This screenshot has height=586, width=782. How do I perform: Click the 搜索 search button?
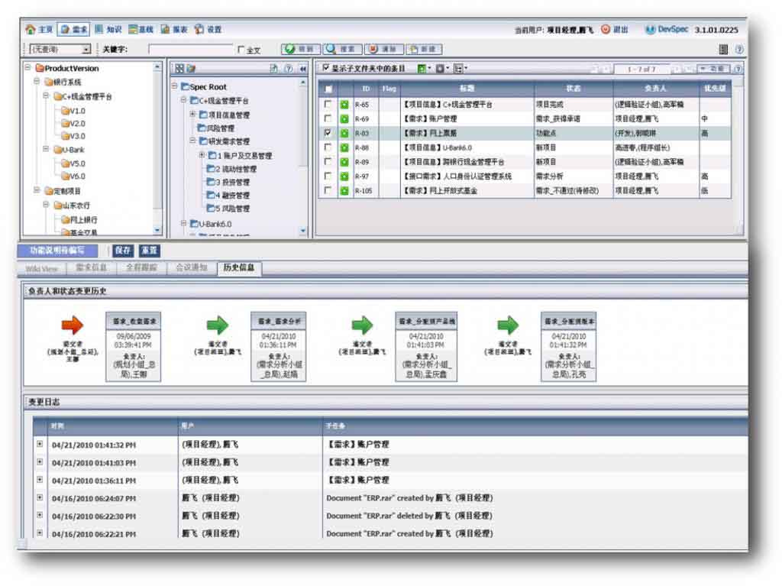[341, 50]
